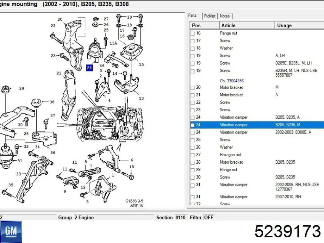This screenshot has height=243, width=324.
Task: Click screw part 23 in diagram
Action: 64,57
